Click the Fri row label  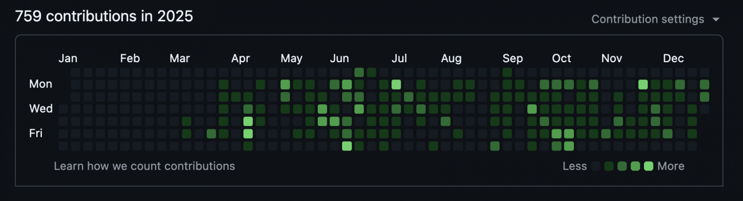tap(36, 134)
